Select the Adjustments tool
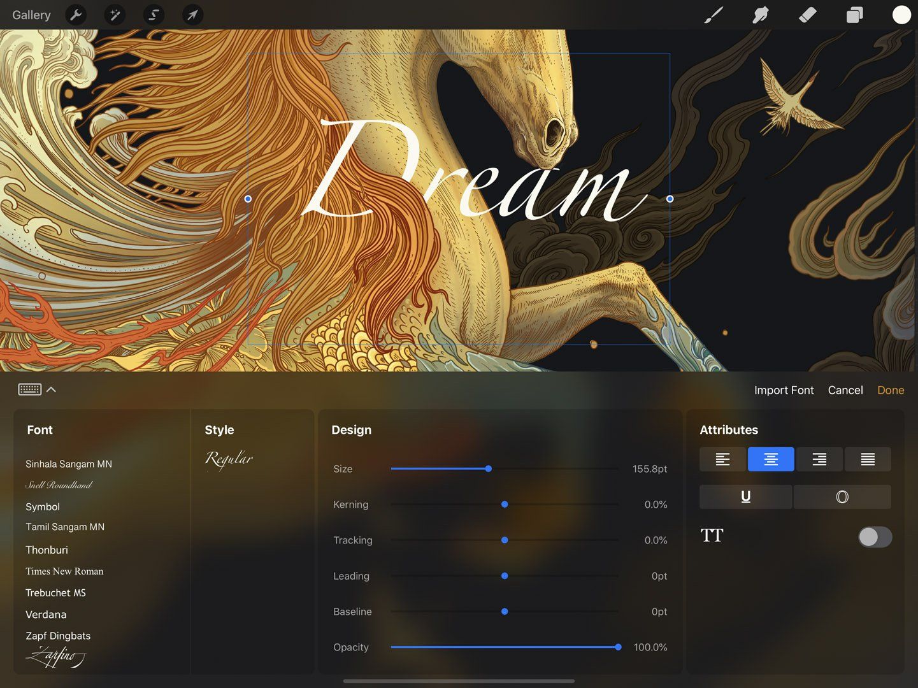Image resolution: width=918 pixels, height=688 pixels. coord(115,15)
